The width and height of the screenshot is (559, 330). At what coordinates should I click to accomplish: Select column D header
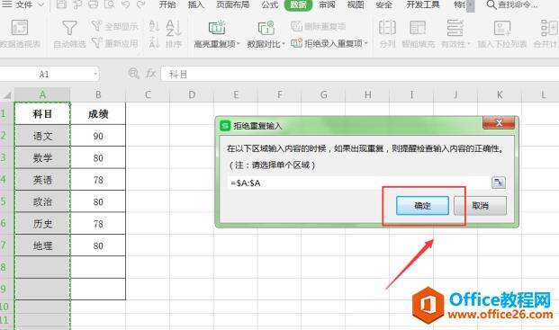(x=192, y=94)
